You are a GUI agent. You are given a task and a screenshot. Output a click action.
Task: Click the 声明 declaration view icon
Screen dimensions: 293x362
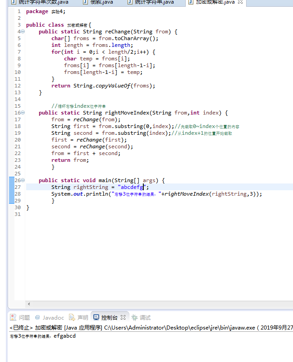pyautogui.click(x=72, y=317)
